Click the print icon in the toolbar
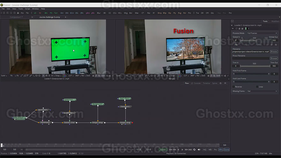Image resolution: width=281 pixels, height=158 pixels. click(x=18, y=13)
